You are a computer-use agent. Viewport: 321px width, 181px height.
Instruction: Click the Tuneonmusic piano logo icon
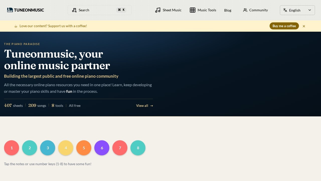tap(10, 10)
